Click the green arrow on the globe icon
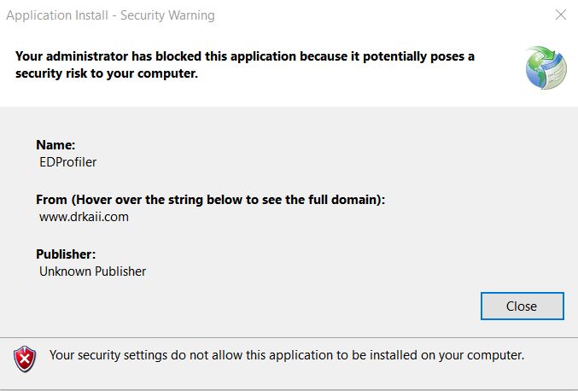Viewport: 578px width, 391px height. [x=546, y=53]
